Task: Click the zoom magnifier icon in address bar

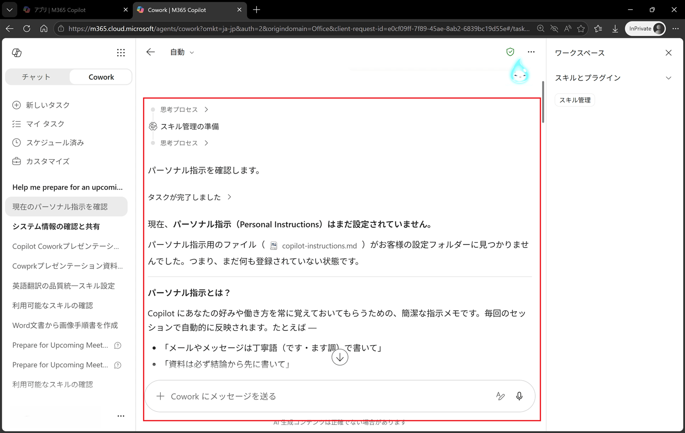Action: (x=541, y=28)
